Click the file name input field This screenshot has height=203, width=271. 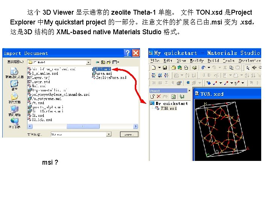pos(79,134)
